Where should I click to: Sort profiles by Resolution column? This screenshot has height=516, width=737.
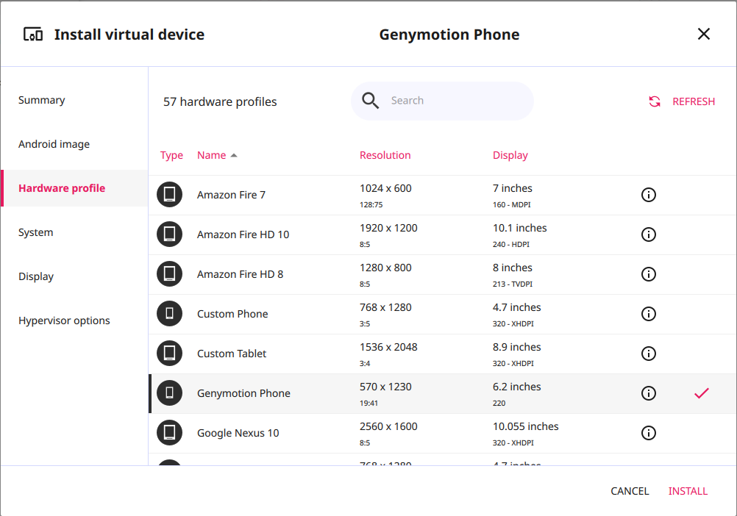[385, 155]
